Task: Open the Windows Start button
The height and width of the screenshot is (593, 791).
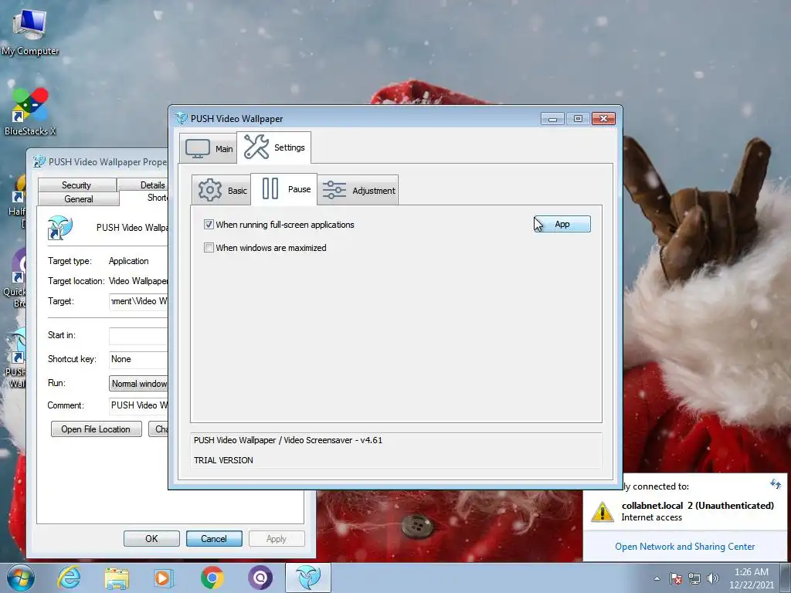Action: pos(20,578)
